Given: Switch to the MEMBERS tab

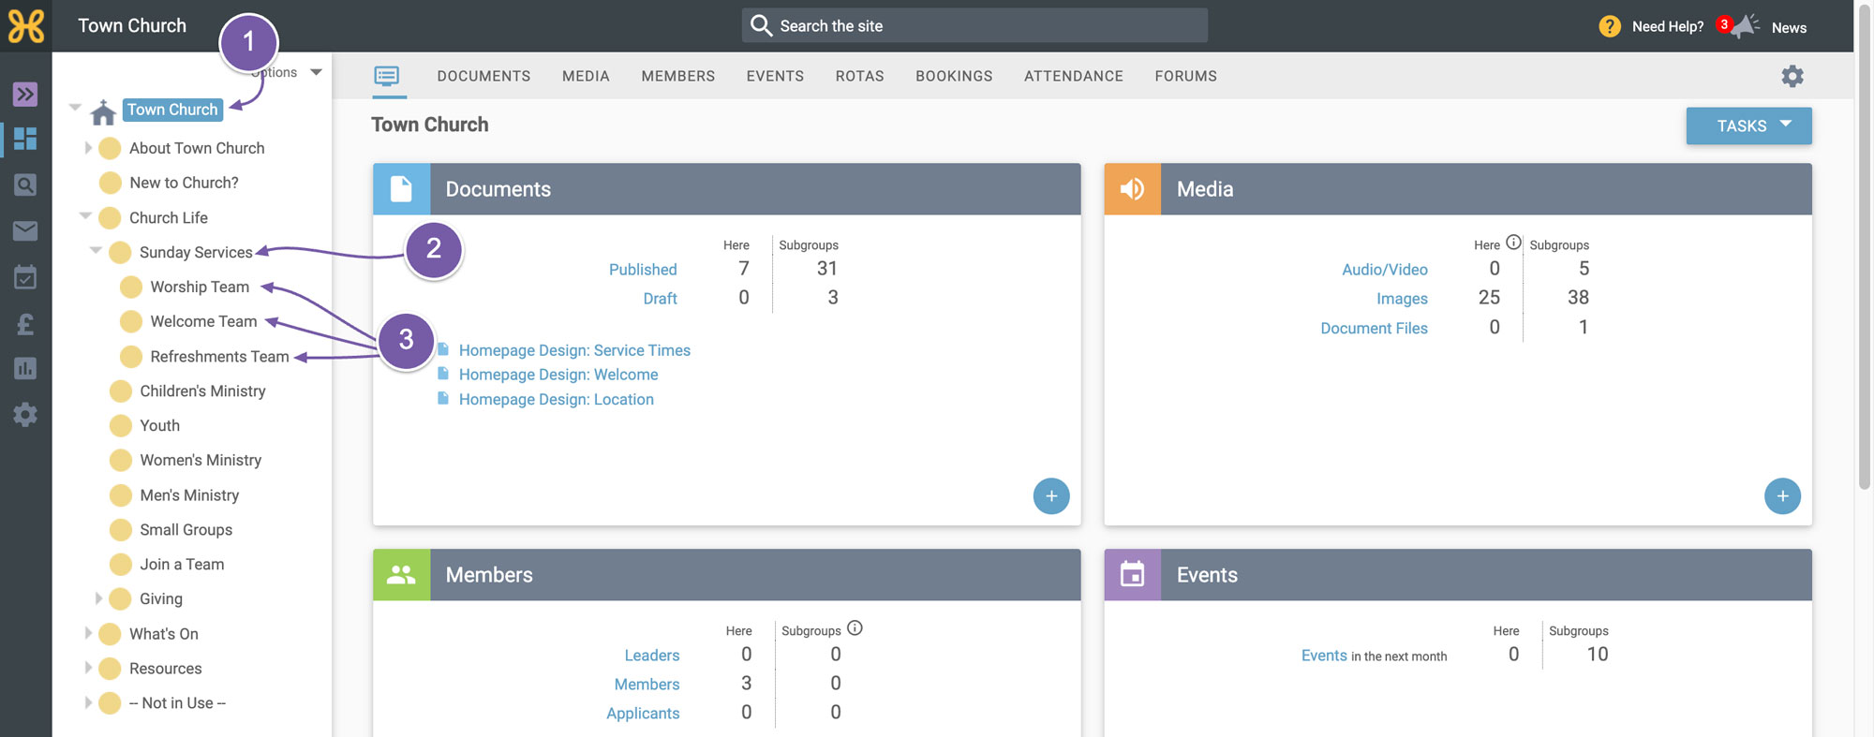Looking at the screenshot, I should 677,76.
